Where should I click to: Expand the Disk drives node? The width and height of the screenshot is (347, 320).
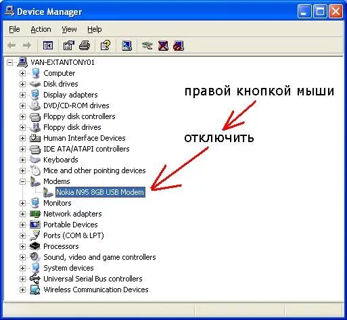22,84
